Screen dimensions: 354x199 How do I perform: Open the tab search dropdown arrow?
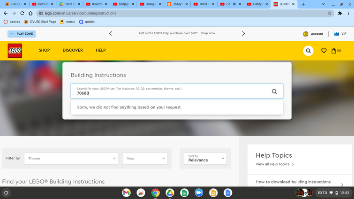point(324,4)
